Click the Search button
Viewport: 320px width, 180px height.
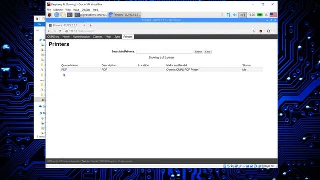pos(198,52)
